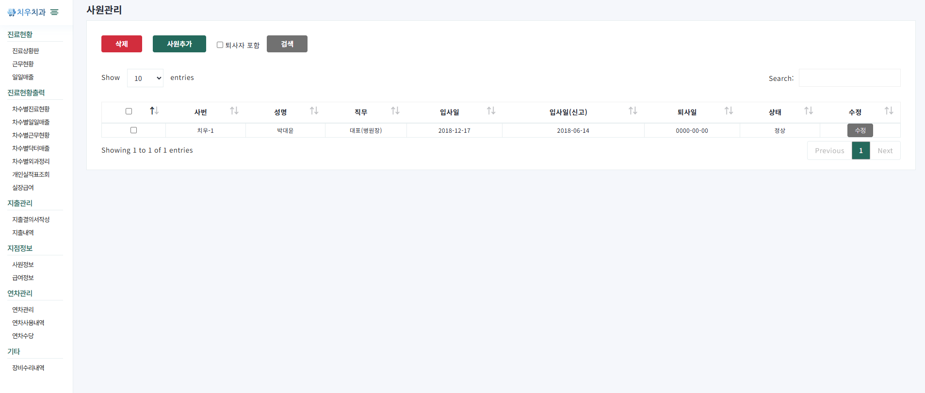Check the row checkbox for 치우-1
925x393 pixels.
coord(133,130)
